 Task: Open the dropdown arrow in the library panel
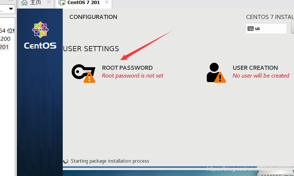click(11, 8)
